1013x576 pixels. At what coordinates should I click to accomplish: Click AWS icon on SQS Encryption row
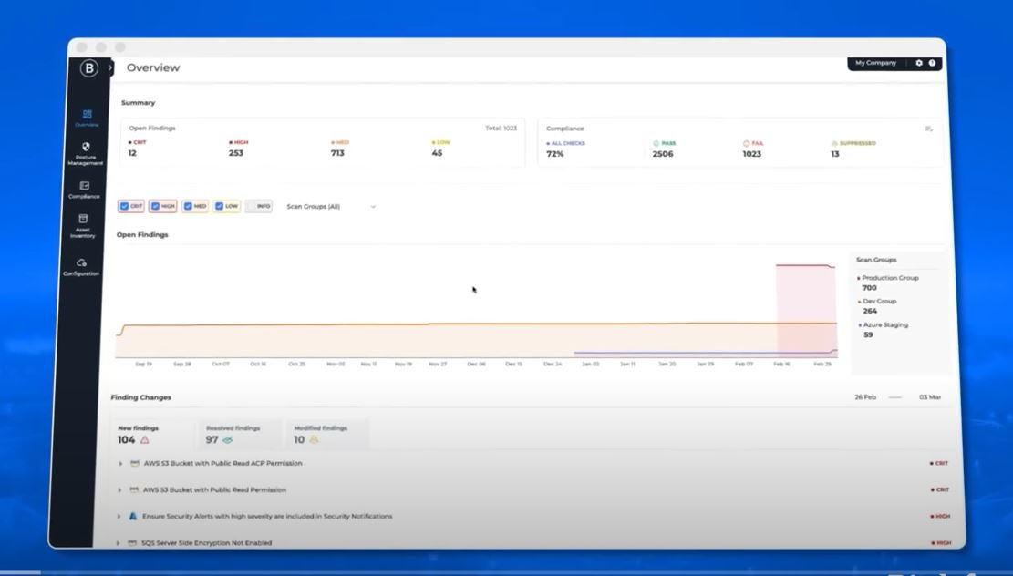[132, 543]
